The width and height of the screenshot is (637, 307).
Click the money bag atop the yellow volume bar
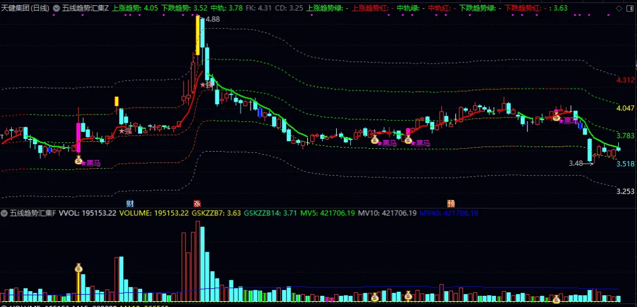(x=79, y=268)
